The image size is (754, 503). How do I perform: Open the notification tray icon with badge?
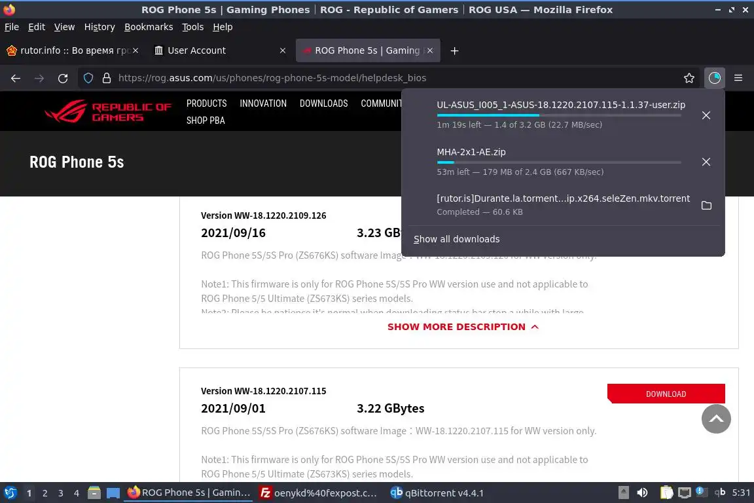(701, 492)
